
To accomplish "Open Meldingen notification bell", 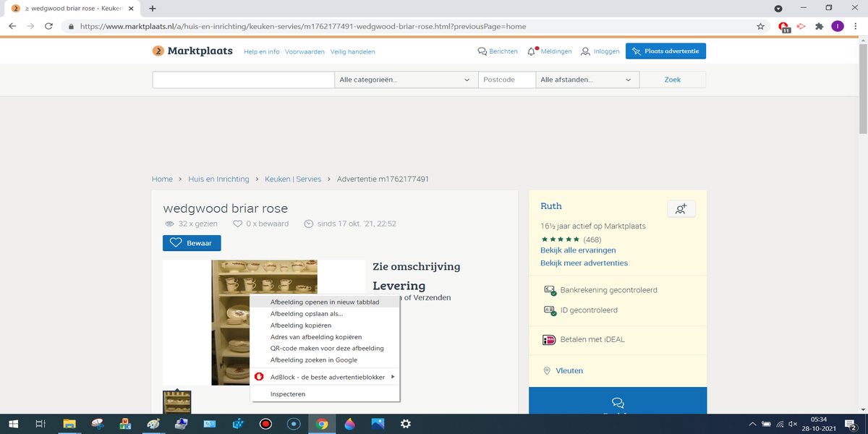I will [532, 51].
